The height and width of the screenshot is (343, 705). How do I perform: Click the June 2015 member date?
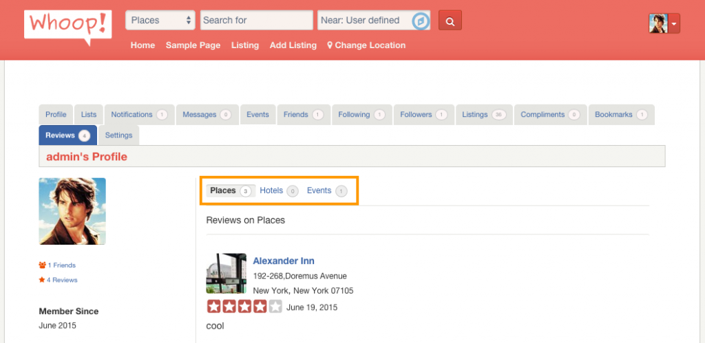pyautogui.click(x=58, y=326)
